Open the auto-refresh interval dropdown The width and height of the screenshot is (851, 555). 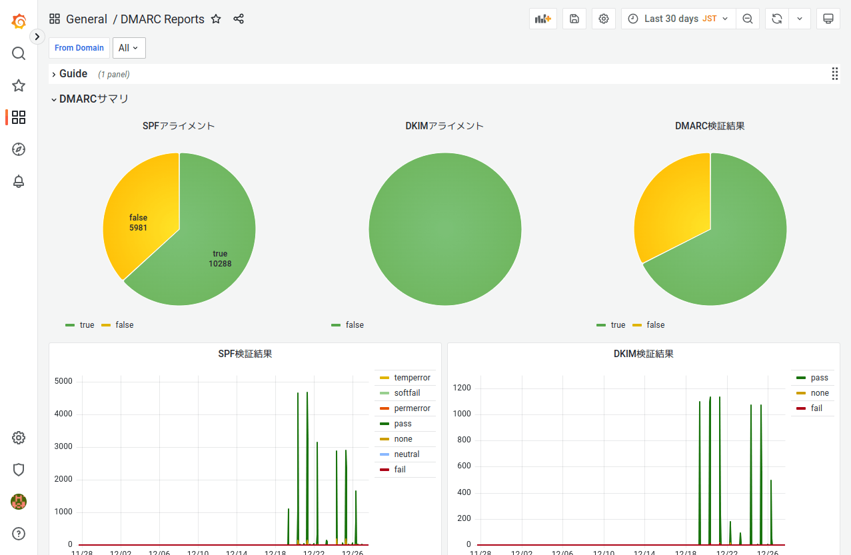tap(799, 19)
